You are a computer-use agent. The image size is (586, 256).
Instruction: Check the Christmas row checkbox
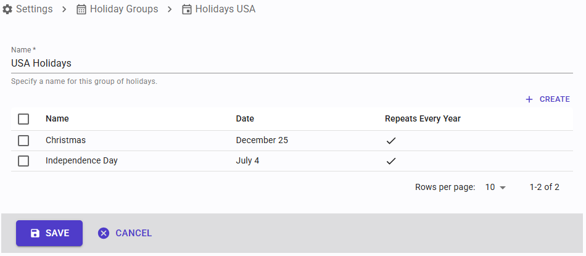(23, 141)
